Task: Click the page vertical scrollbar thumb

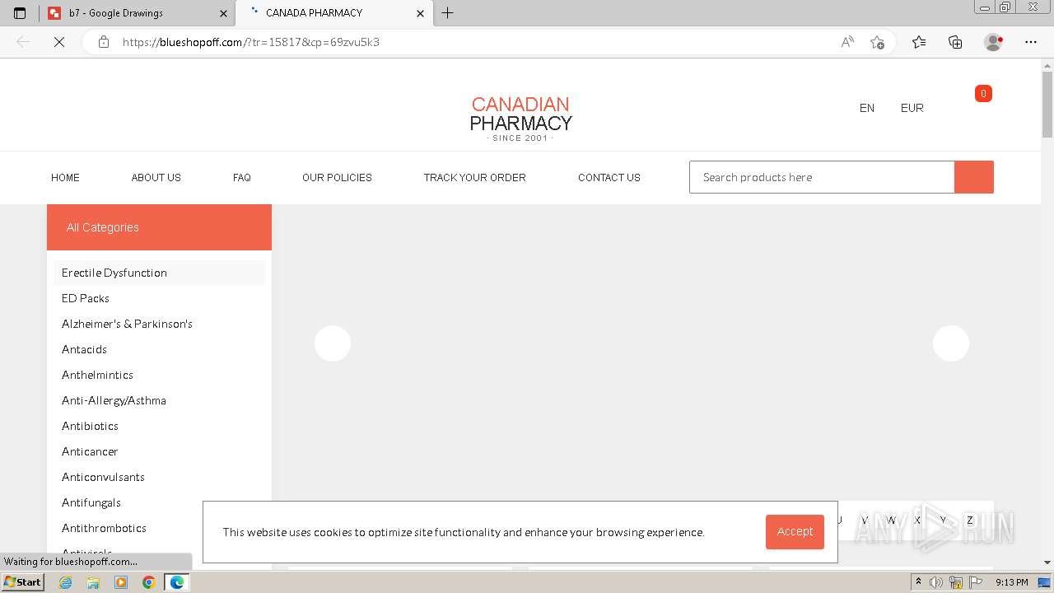Action: (x=1047, y=103)
